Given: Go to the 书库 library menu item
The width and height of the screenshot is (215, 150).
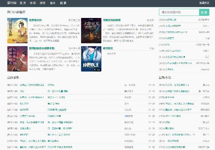Looking at the screenshot, I should coord(32,3).
